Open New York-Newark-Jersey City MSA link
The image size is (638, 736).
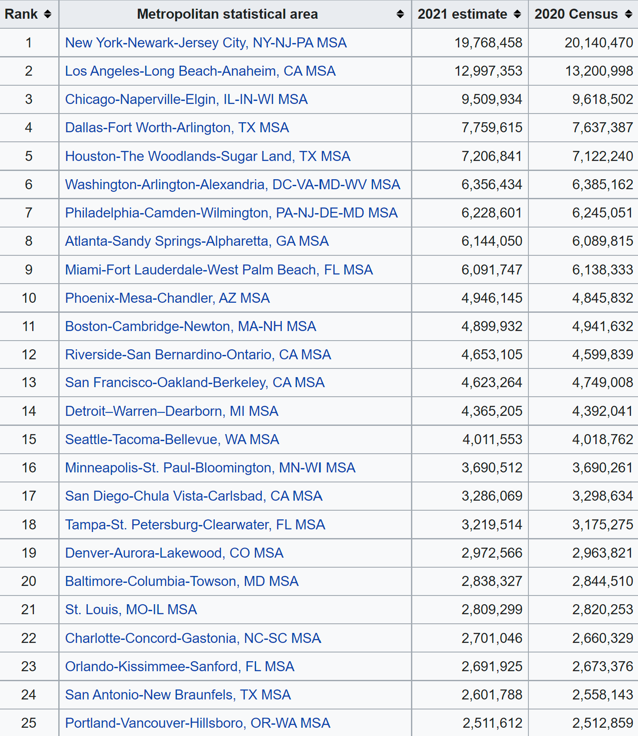pyautogui.click(x=206, y=43)
